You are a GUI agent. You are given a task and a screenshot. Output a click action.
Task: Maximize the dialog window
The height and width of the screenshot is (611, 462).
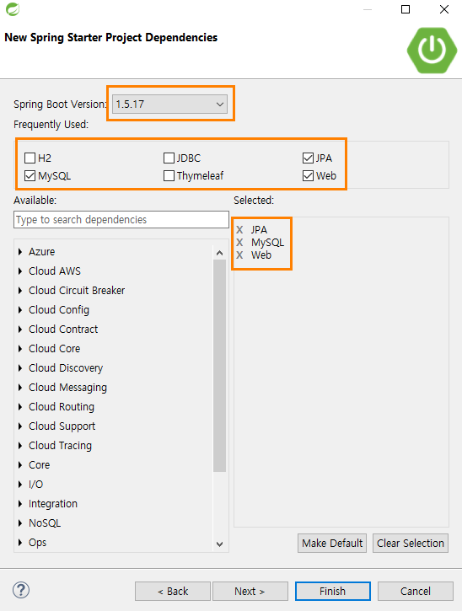[406, 9]
